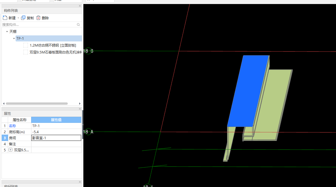The height and width of the screenshot is (187, 336).
Task: Click the 18-B axis grid marker
Action: click(x=88, y=51)
